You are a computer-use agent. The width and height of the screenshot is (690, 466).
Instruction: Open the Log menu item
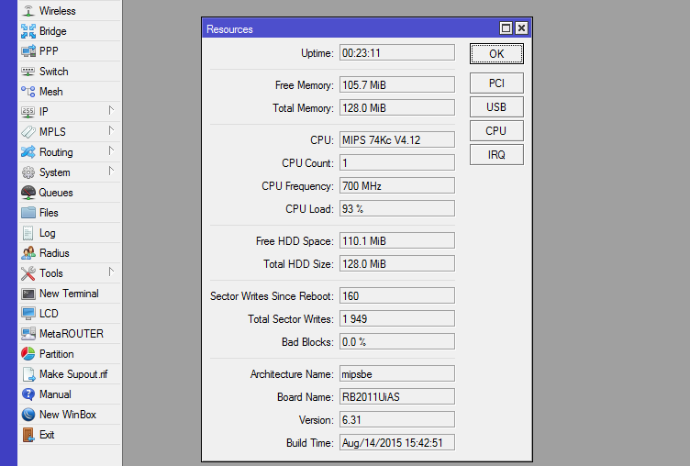[48, 233]
